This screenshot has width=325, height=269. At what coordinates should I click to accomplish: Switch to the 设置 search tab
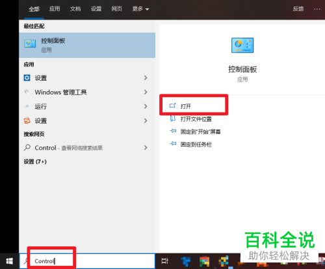coord(96,9)
